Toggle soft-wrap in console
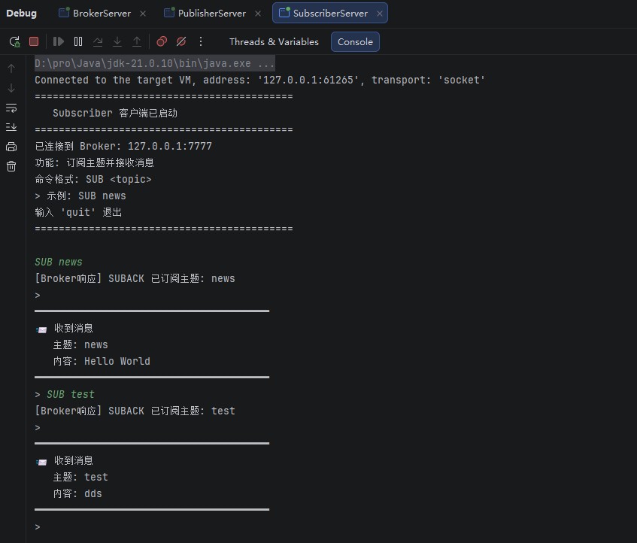 [x=11, y=108]
